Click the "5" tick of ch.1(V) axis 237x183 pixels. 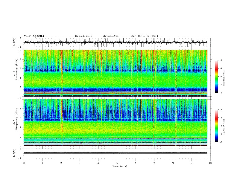point(21,38)
